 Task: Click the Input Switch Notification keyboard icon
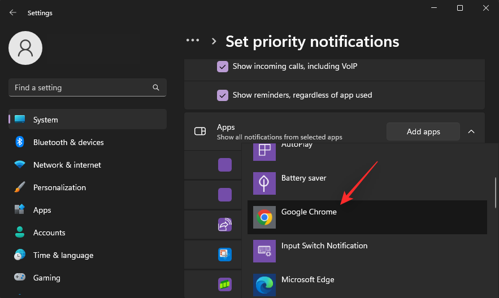pyautogui.click(x=264, y=251)
